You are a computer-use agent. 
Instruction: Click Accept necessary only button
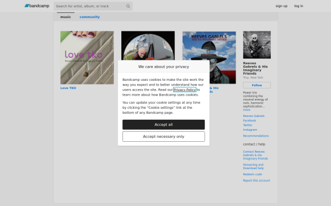point(163,136)
